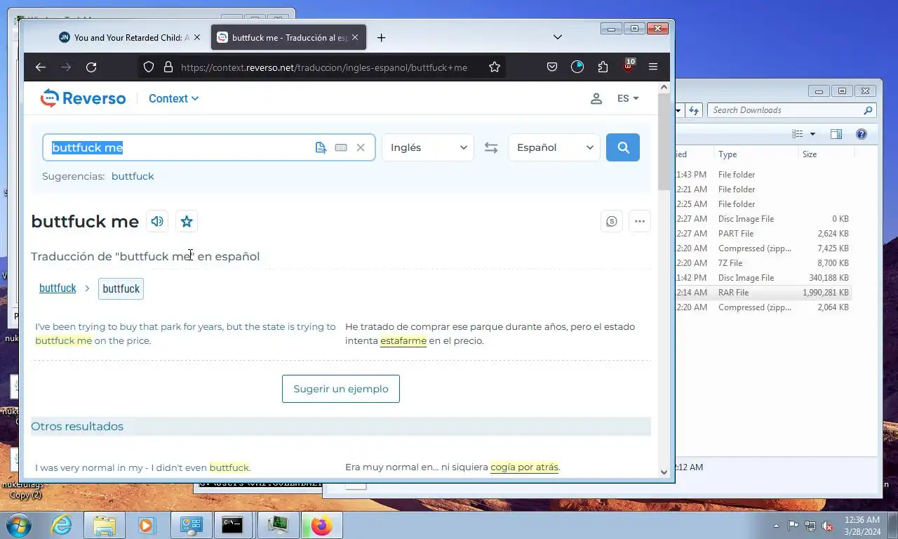
Task: Add phrase to favorites with star button
Action: pos(187,222)
